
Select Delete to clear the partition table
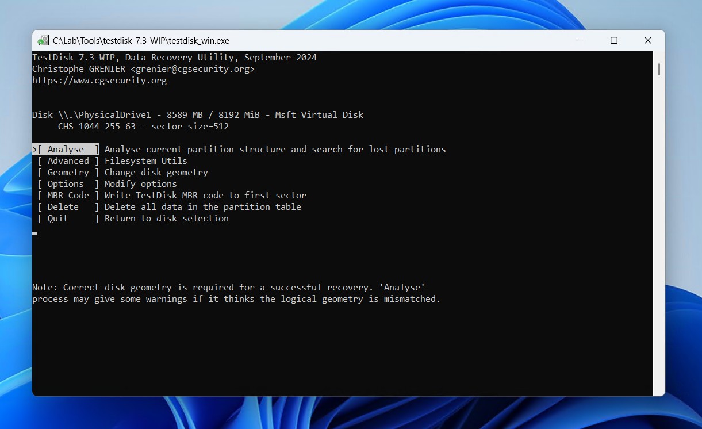pyautogui.click(x=62, y=206)
